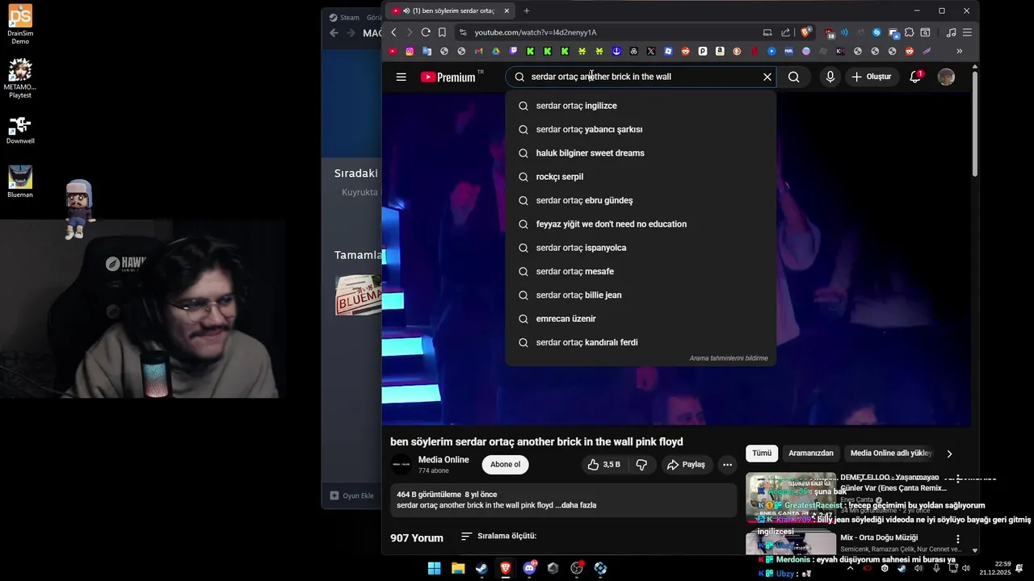Show more filter chips arrow
Screen dimensions: 1034x581
click(949, 454)
